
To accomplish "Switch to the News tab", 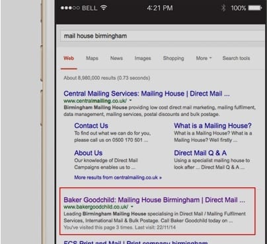I will pos(116,58).
